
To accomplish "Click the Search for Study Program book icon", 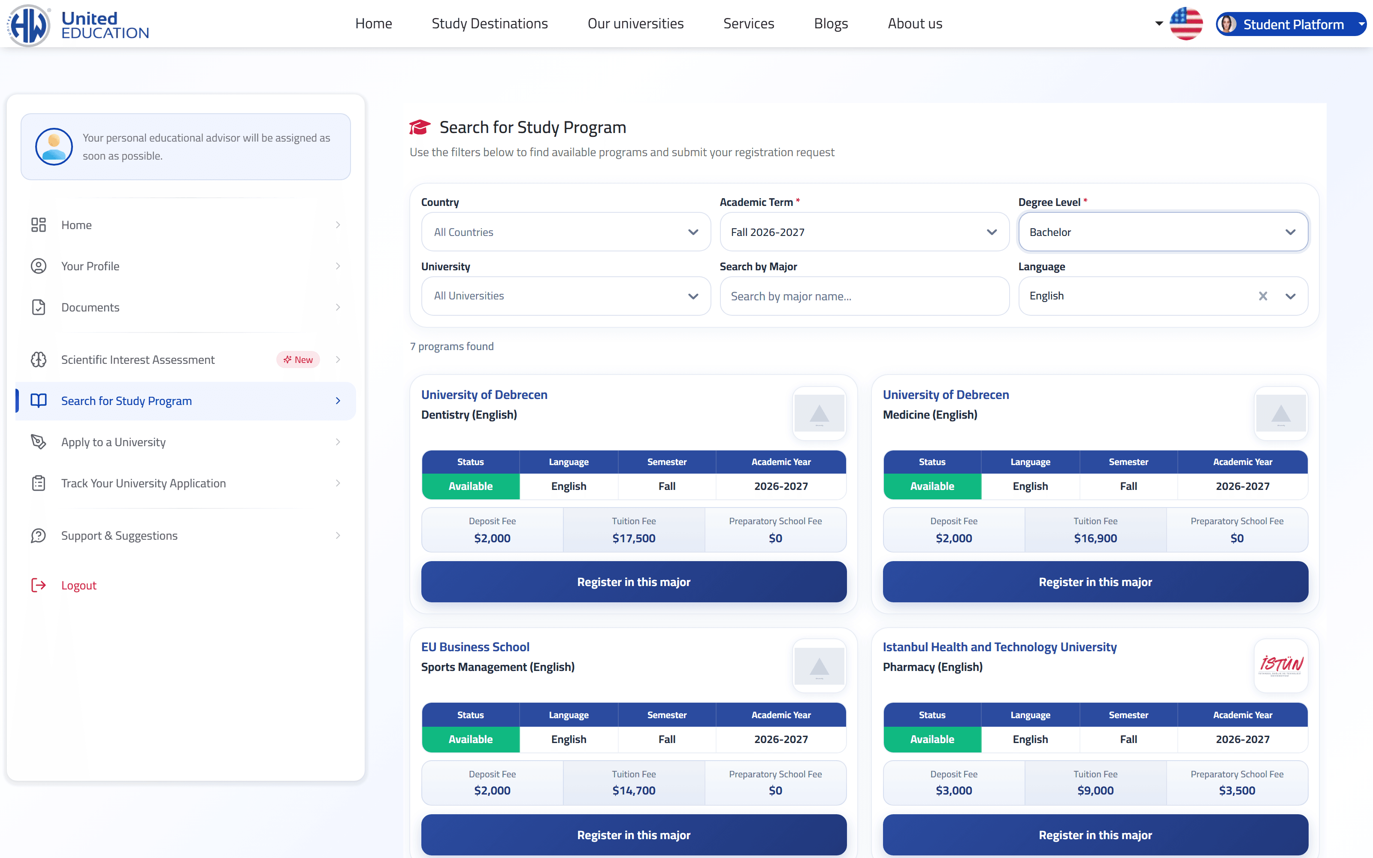I will click(x=39, y=401).
